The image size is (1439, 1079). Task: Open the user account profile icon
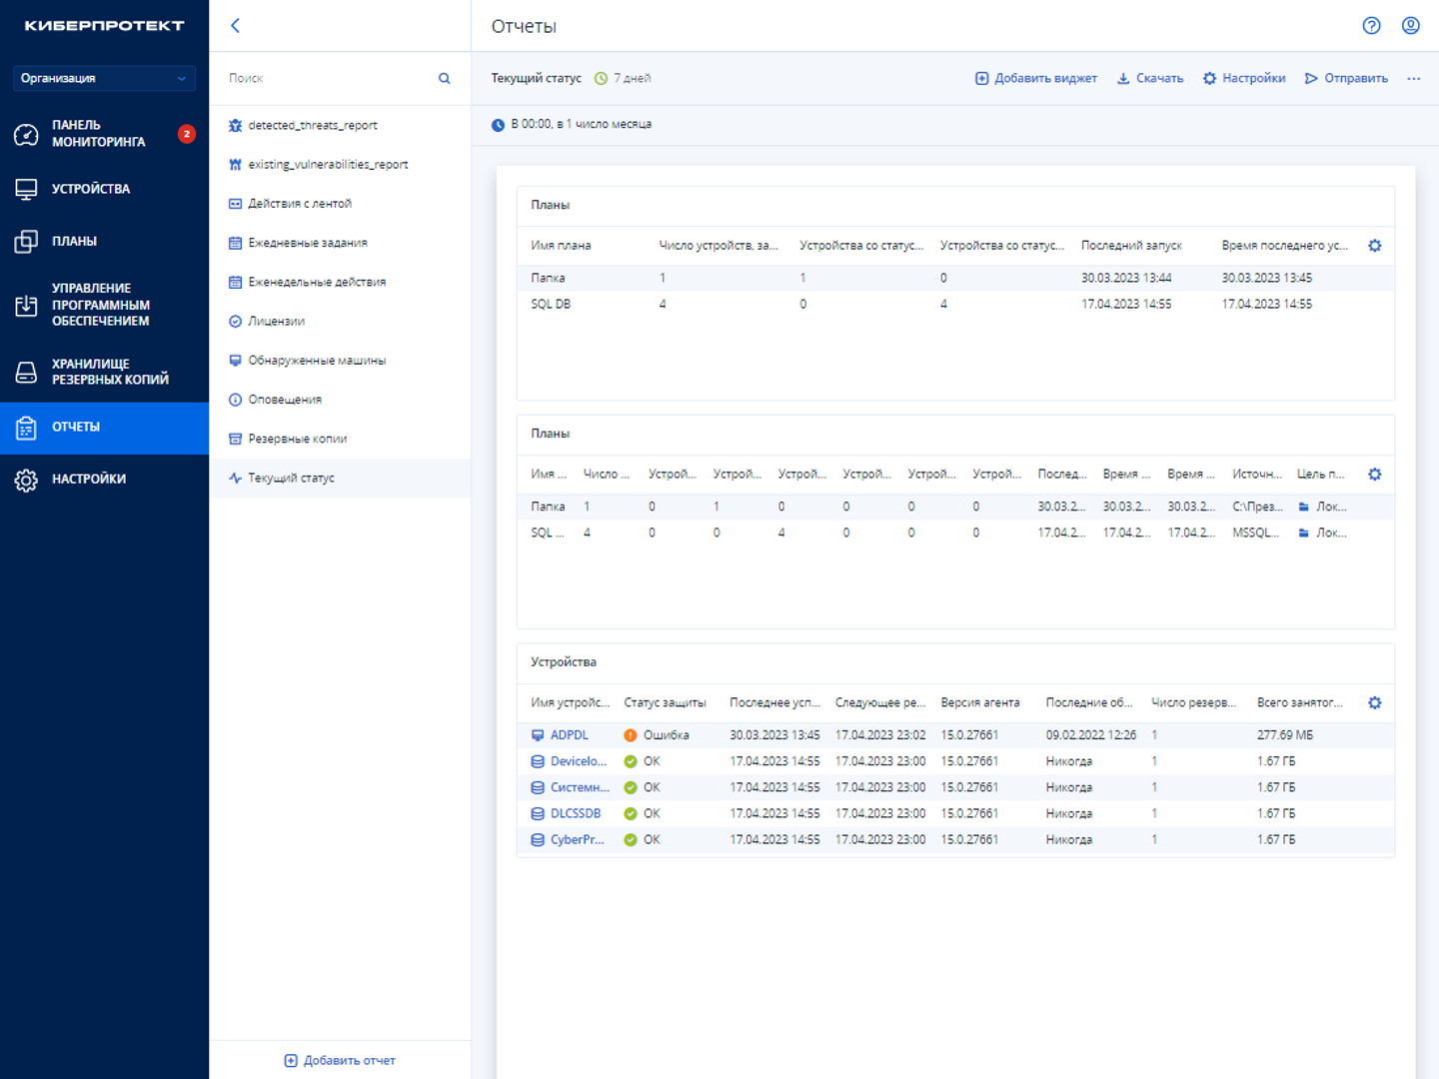point(1410,26)
